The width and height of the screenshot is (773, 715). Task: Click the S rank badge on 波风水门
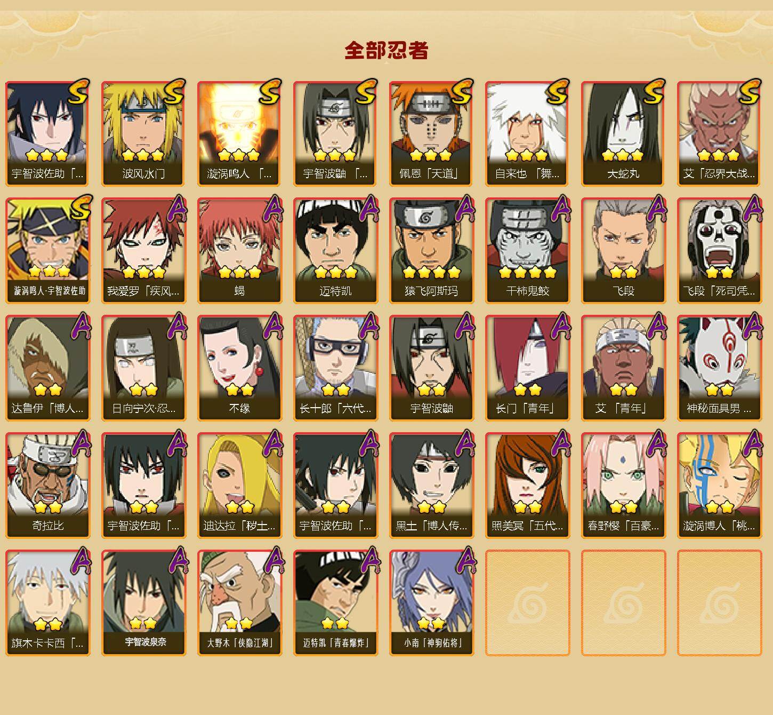pyautogui.click(x=174, y=91)
